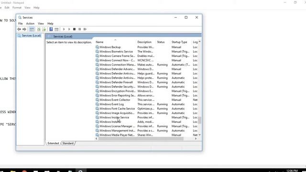Select Windows Connection Manager row
This screenshot has height=172, width=306.
coord(146,65)
